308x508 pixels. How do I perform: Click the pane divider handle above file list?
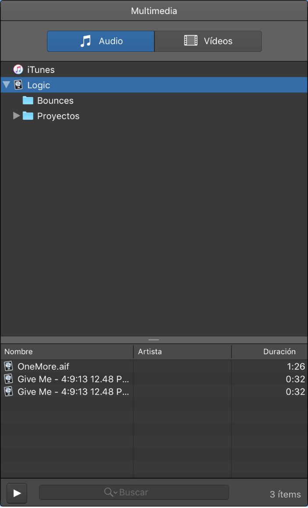pyautogui.click(x=154, y=340)
